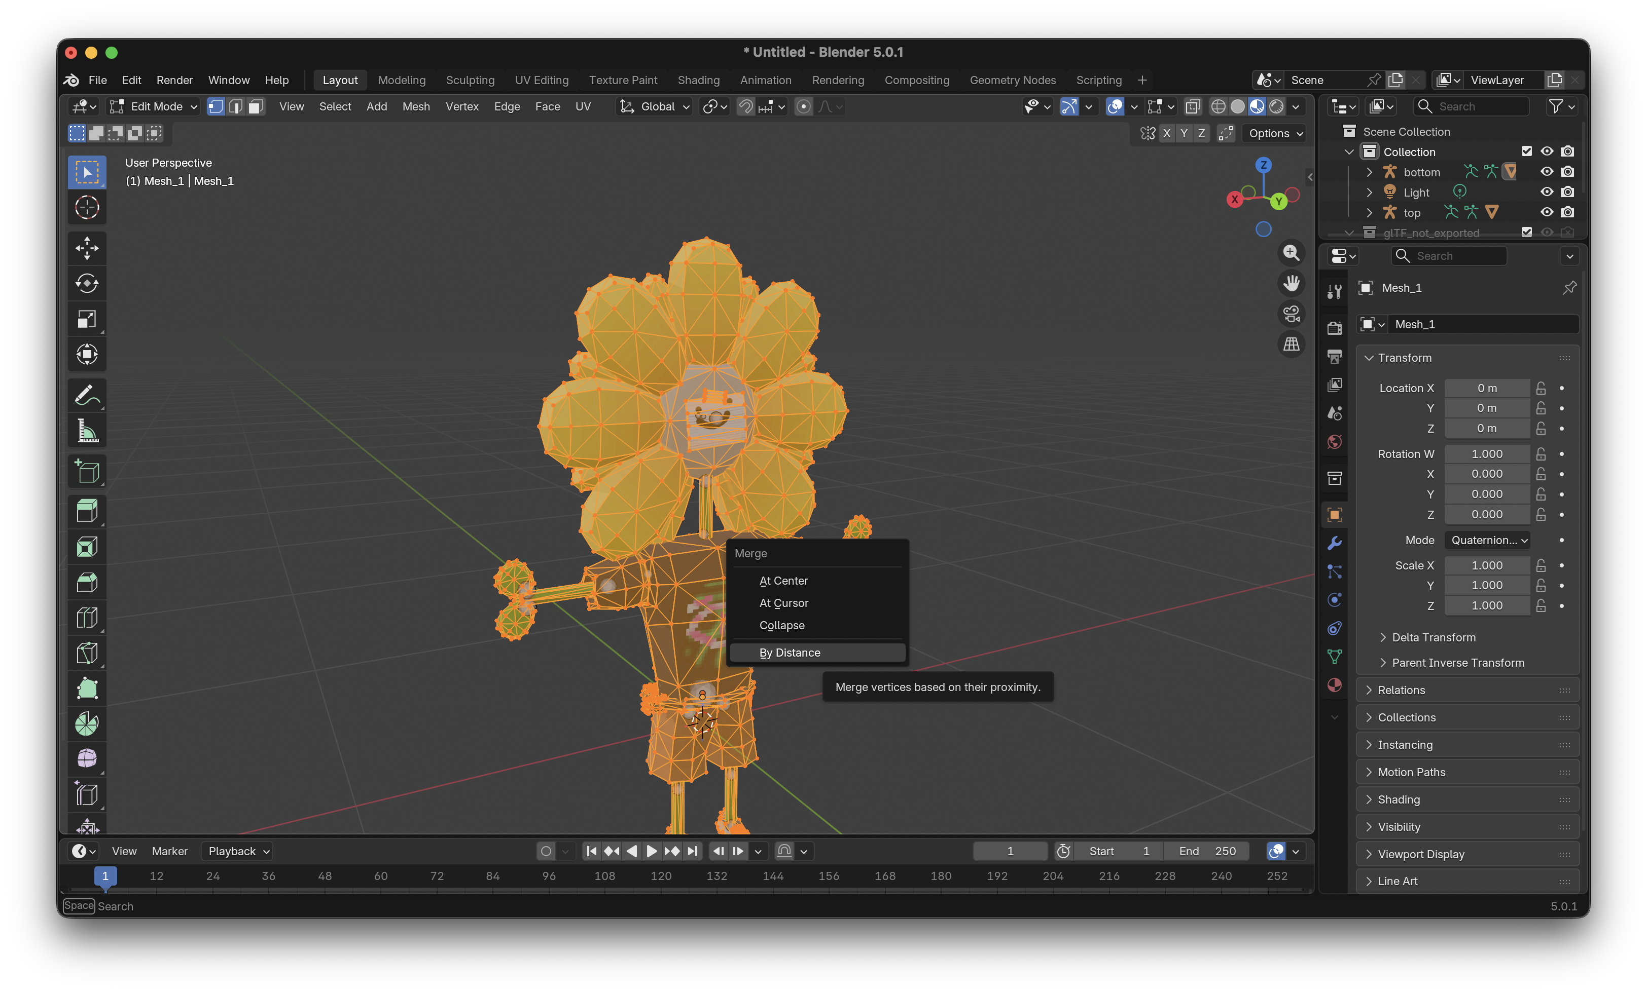Uncheck the Collection exclude checkbox
Image resolution: width=1647 pixels, height=993 pixels.
click(x=1526, y=151)
